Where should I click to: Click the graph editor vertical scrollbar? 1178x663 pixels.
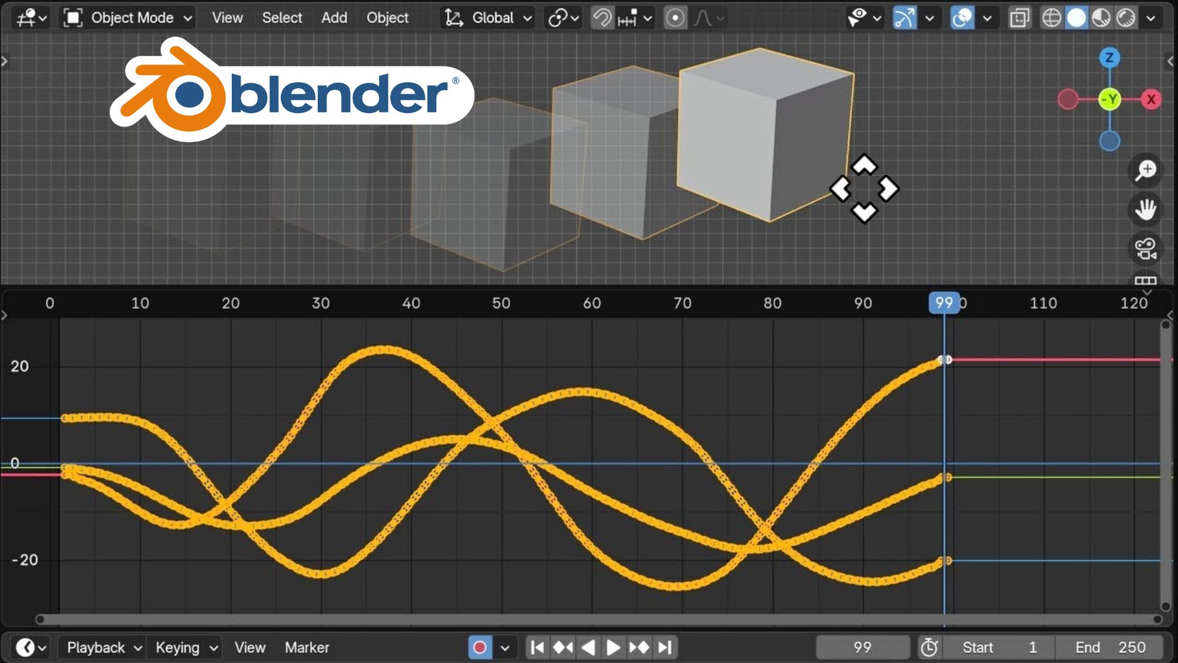click(x=1166, y=467)
